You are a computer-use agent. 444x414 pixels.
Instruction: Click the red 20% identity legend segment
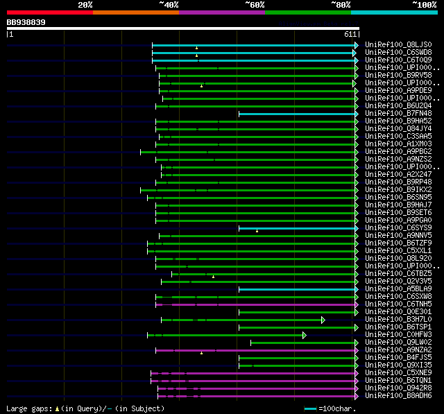point(50,12)
